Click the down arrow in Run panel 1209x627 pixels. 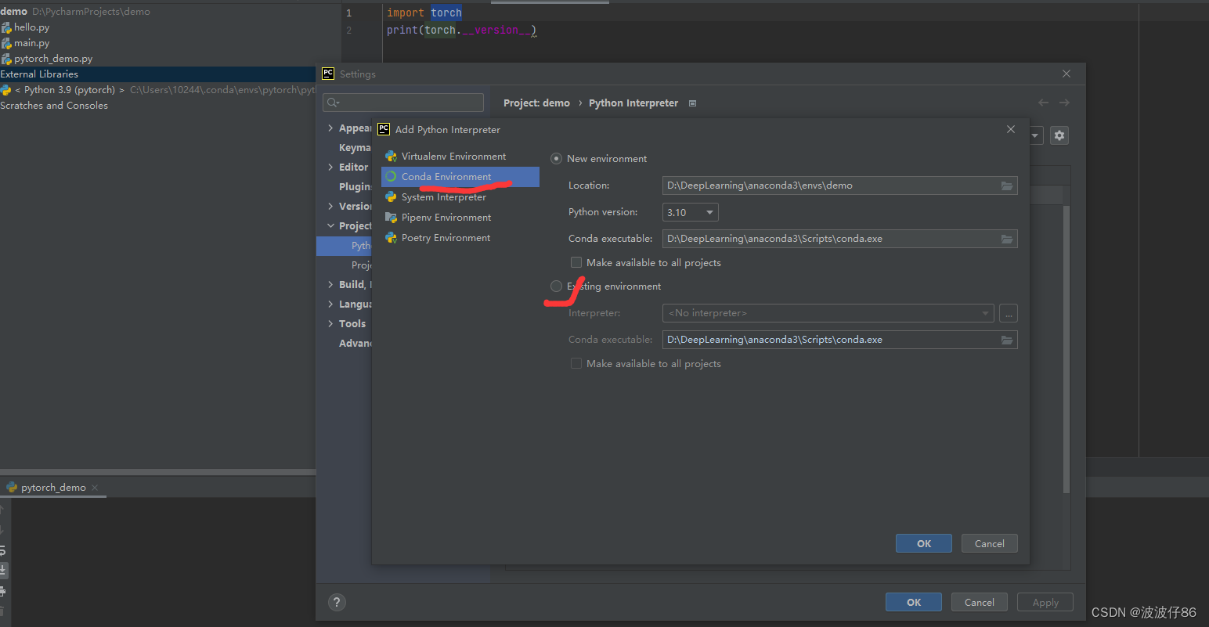tap(2, 530)
